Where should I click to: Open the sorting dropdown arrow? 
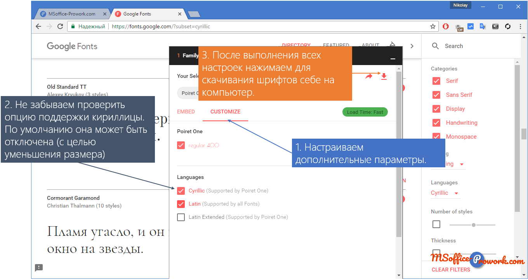pyautogui.click(x=462, y=164)
